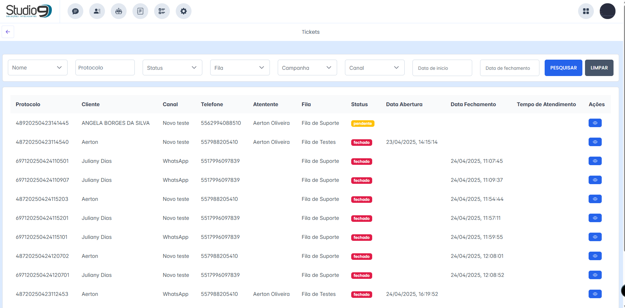Open the notebook reports icon

[140, 11]
